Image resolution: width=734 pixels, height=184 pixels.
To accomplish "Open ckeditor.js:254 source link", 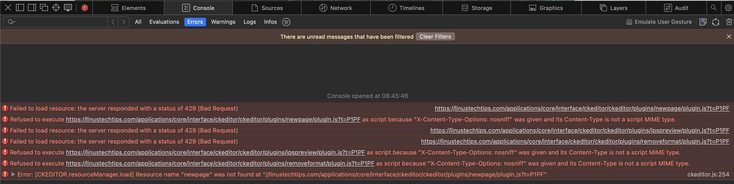I will click(x=708, y=174).
